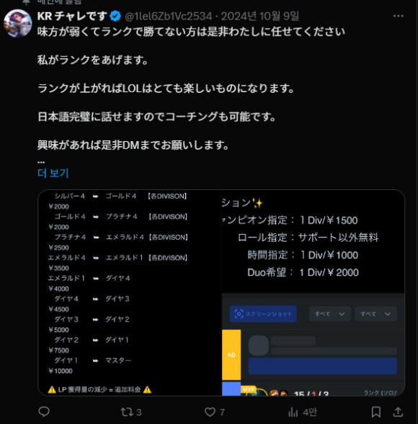Screen dimensions: 418x424
Task: Open the right options pricing image
Action: pos(313,293)
